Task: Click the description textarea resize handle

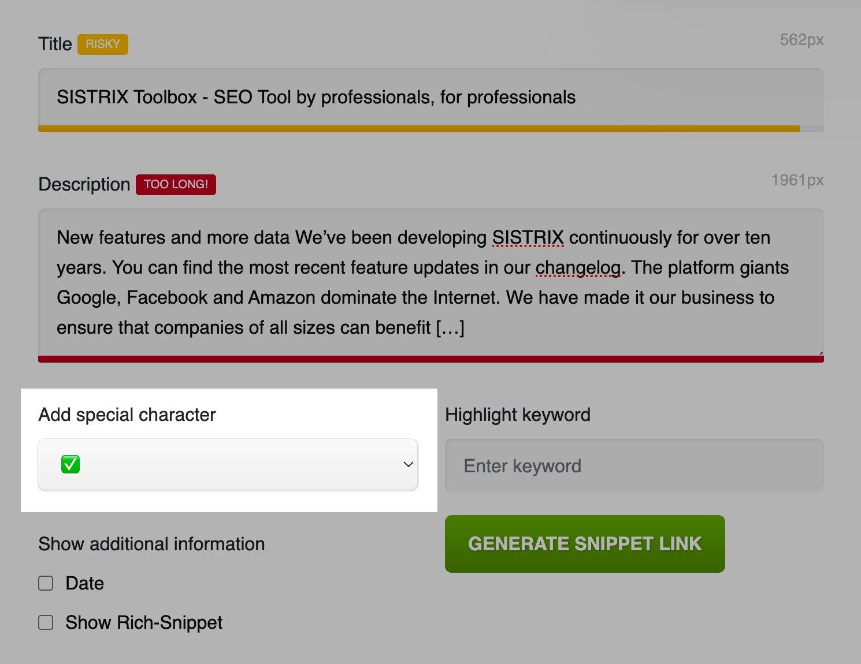Action: pyautogui.click(x=821, y=353)
